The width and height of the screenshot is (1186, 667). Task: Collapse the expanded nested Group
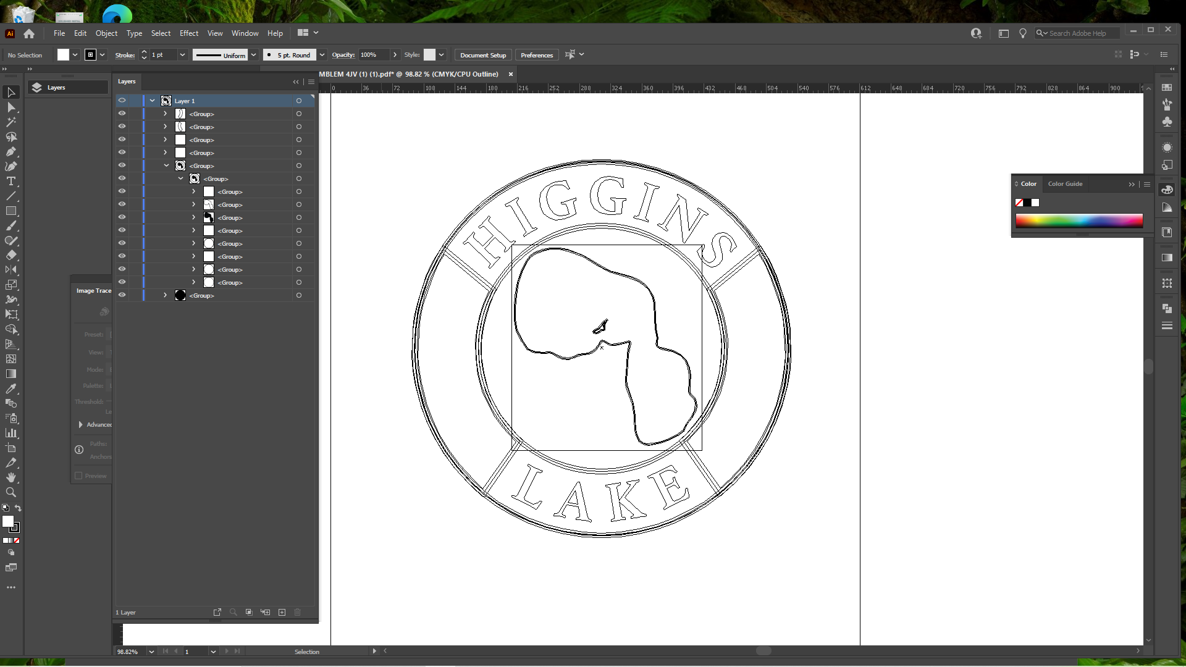[180, 178]
